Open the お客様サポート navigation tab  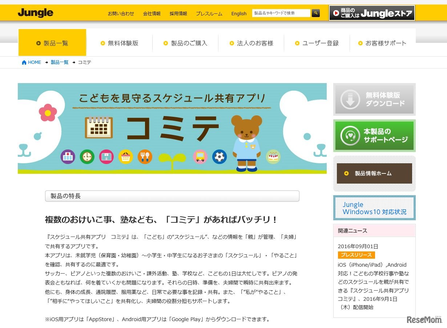(383, 43)
